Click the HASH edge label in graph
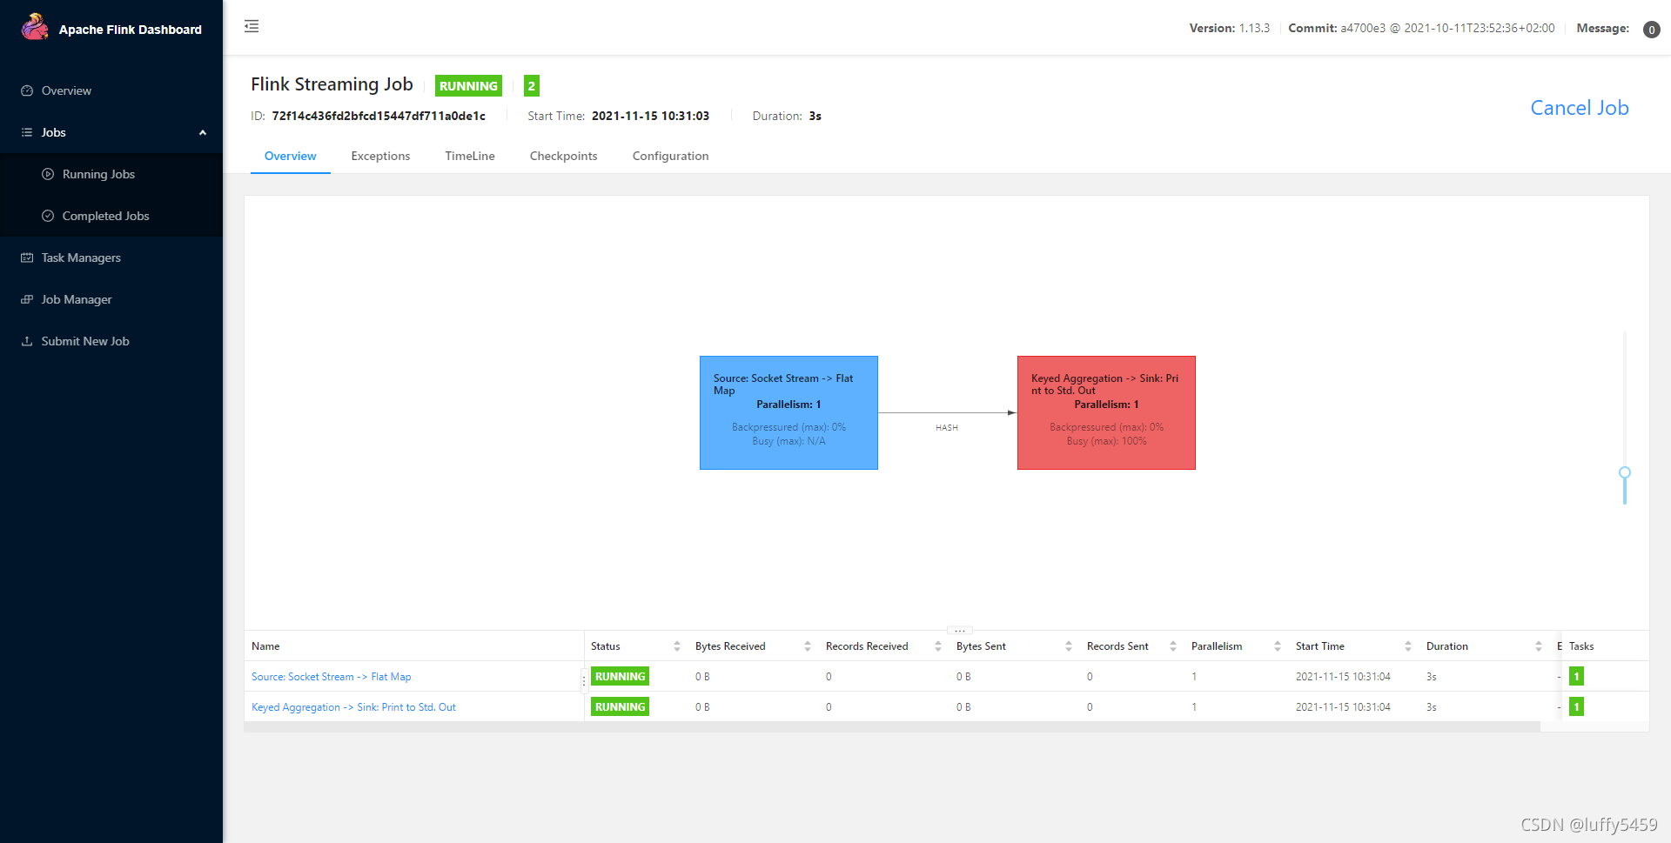The image size is (1671, 843). coord(947,427)
